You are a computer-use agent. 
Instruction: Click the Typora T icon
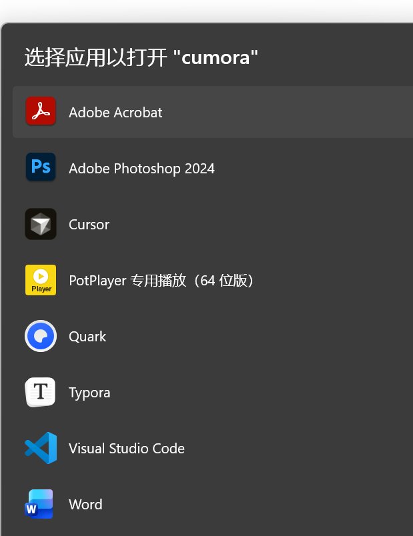pyautogui.click(x=41, y=392)
